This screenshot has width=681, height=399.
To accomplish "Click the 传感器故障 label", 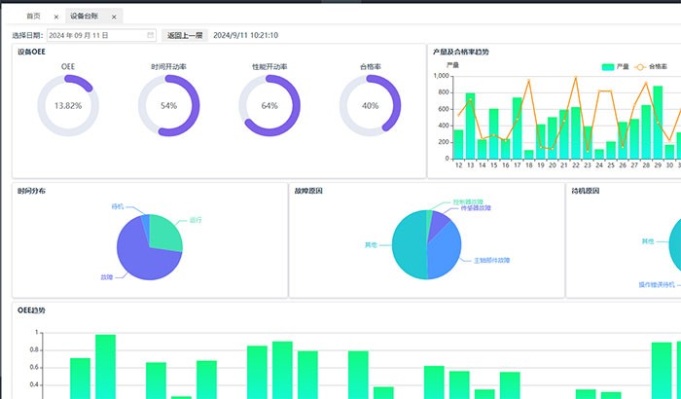I will pos(476,208).
